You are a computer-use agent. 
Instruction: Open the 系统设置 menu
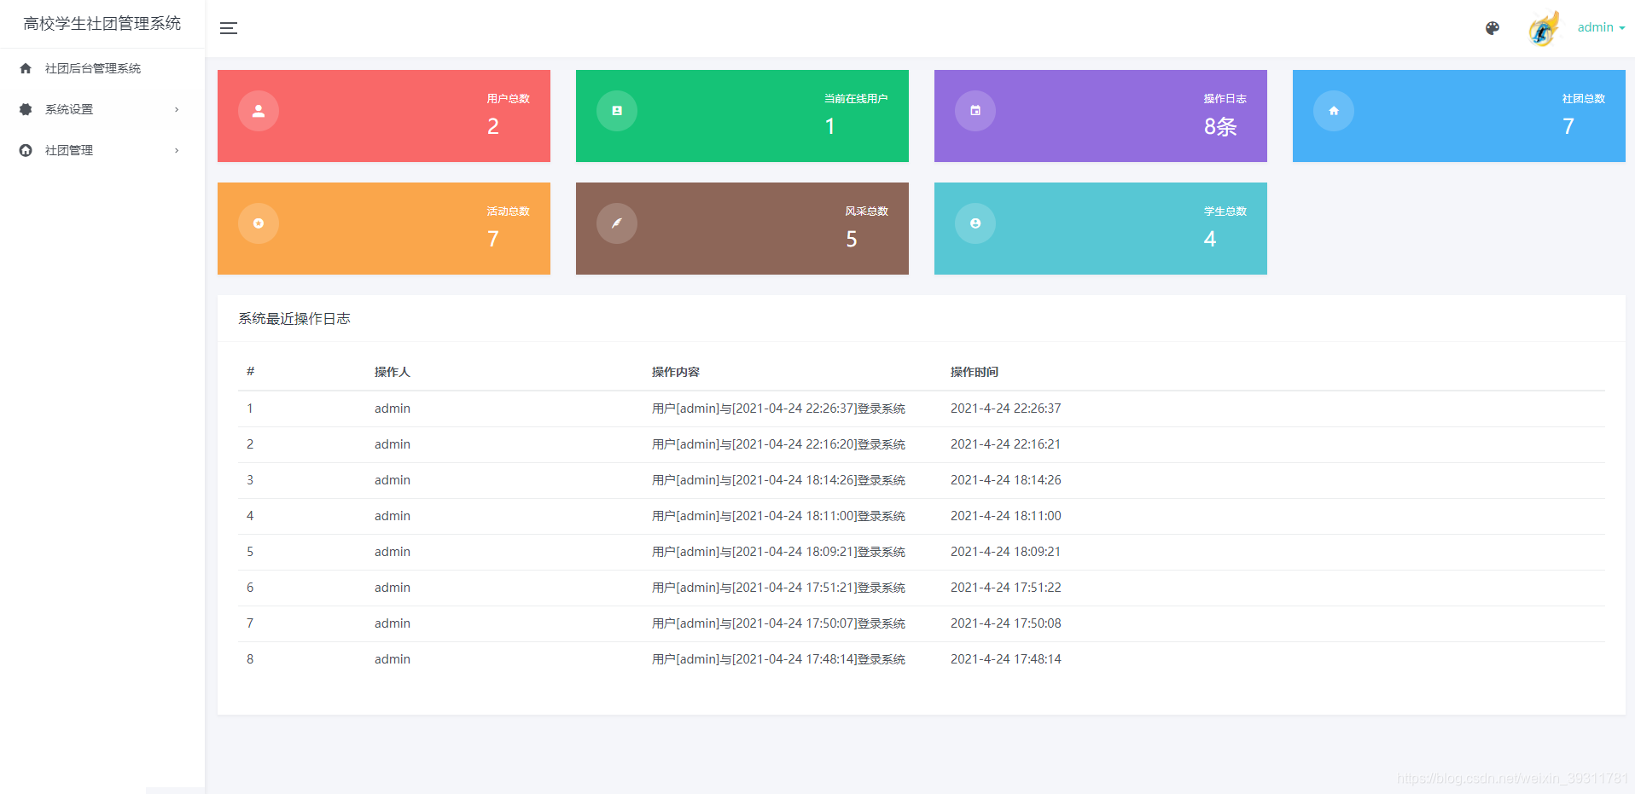click(102, 109)
